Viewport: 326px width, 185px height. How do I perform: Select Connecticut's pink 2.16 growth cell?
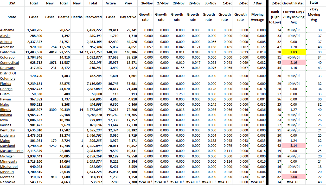(293, 62)
